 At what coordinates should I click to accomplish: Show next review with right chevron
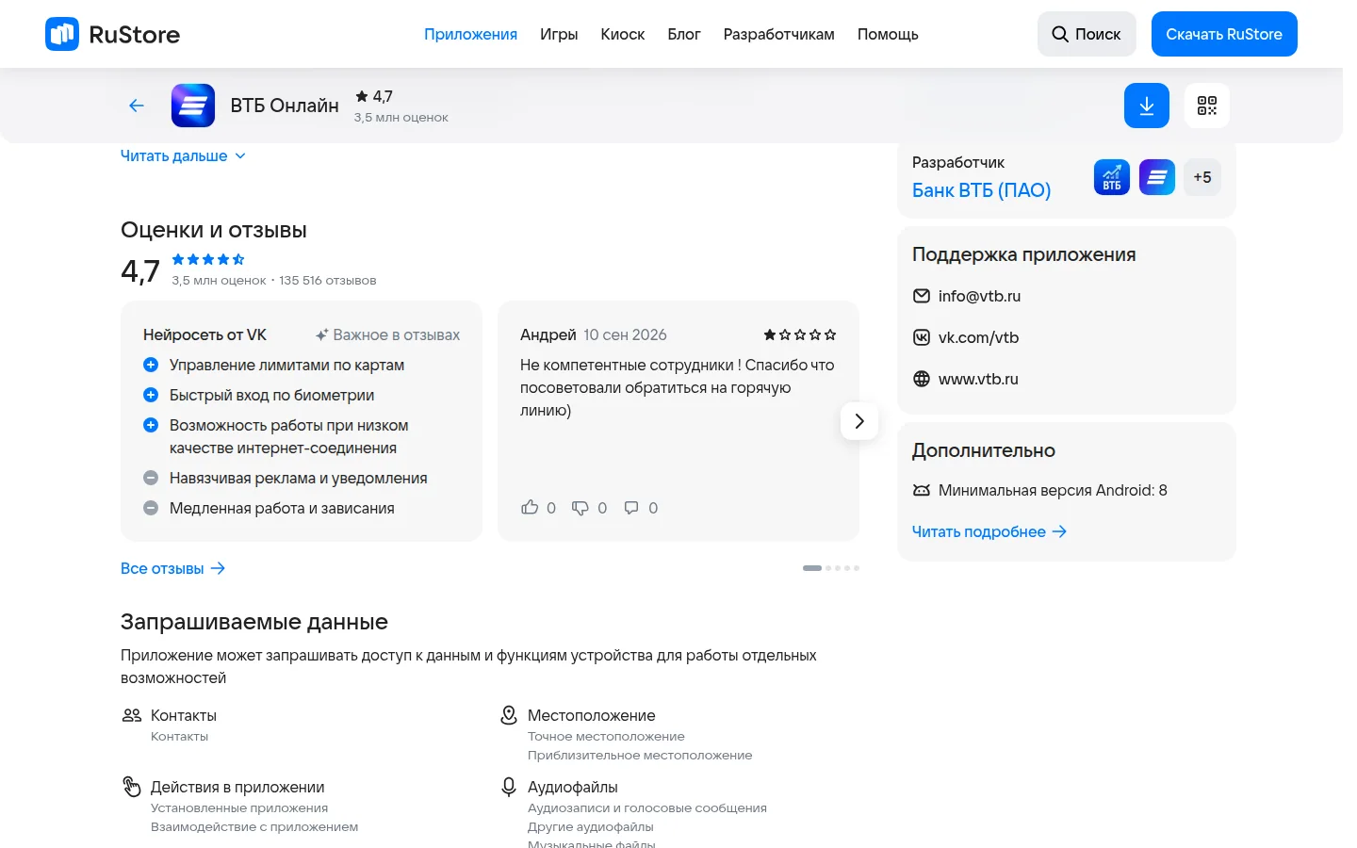(859, 421)
